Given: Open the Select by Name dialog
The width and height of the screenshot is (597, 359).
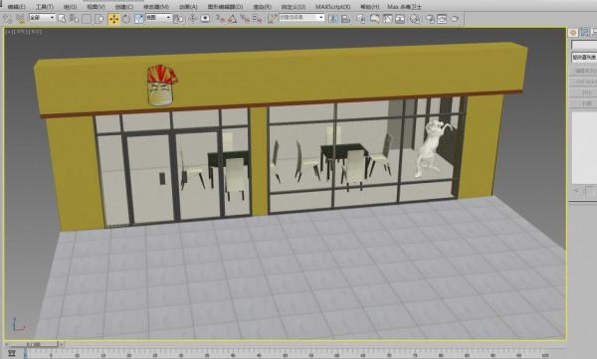Looking at the screenshot, I should click(x=74, y=18).
